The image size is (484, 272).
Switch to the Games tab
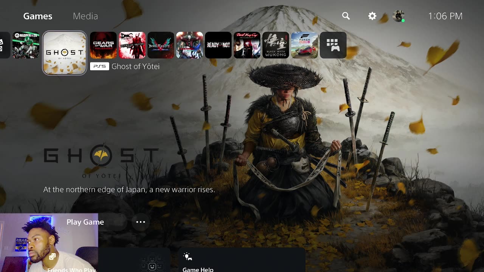pyautogui.click(x=38, y=16)
